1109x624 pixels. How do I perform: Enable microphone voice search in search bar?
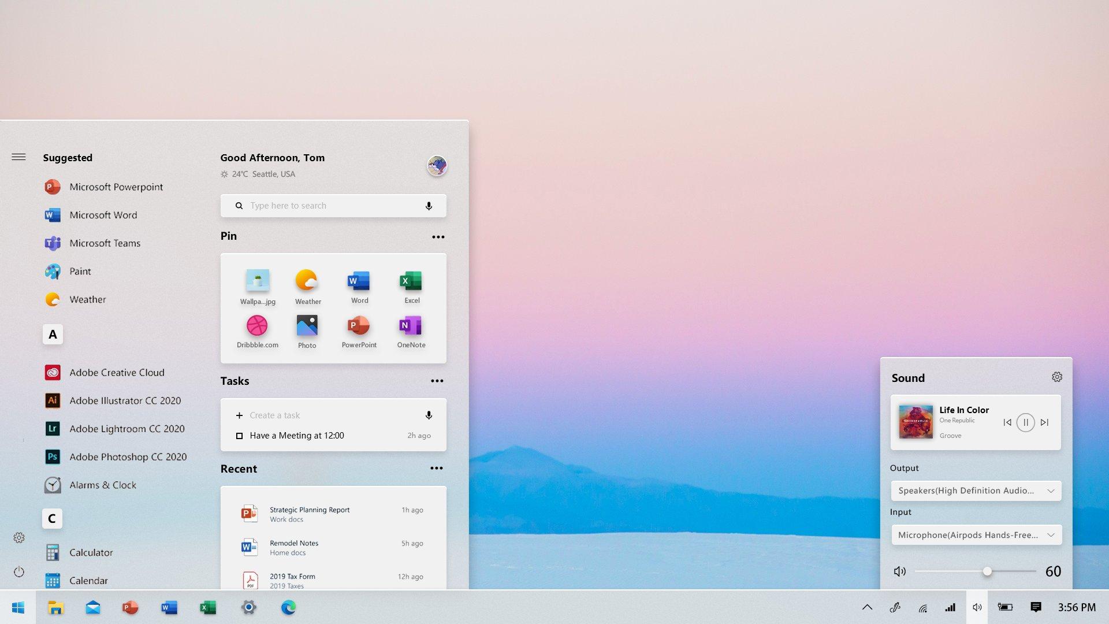(x=429, y=205)
